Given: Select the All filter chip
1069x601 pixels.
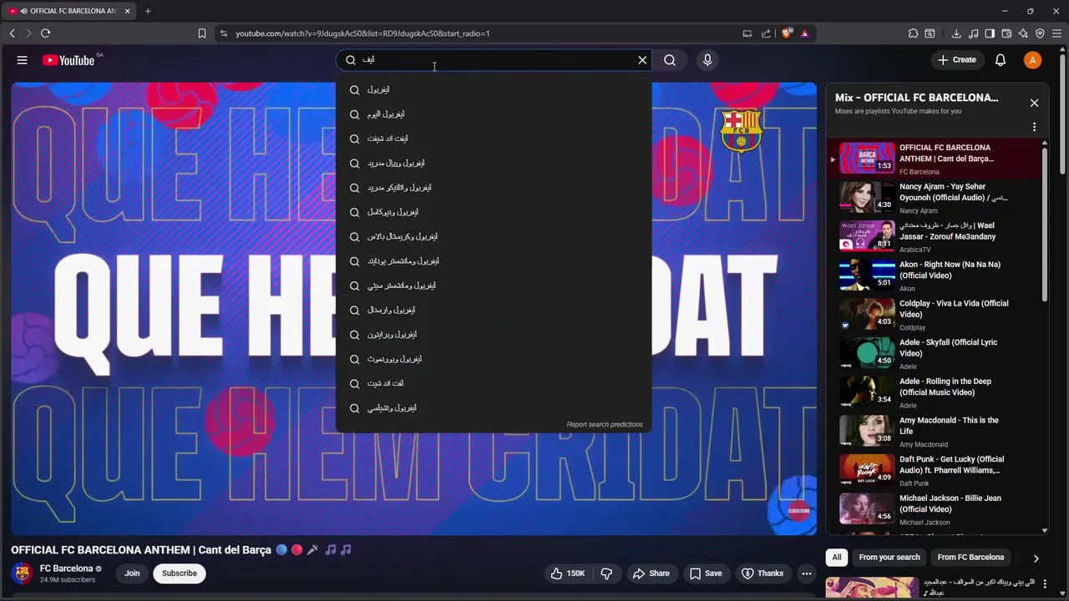Looking at the screenshot, I should point(836,558).
